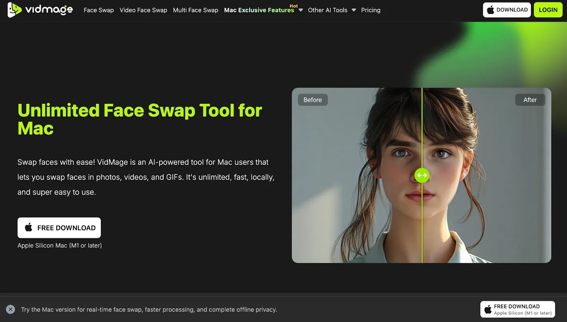Click the 'Unlimited Face Swap Tool for Mac' heading

140,119
